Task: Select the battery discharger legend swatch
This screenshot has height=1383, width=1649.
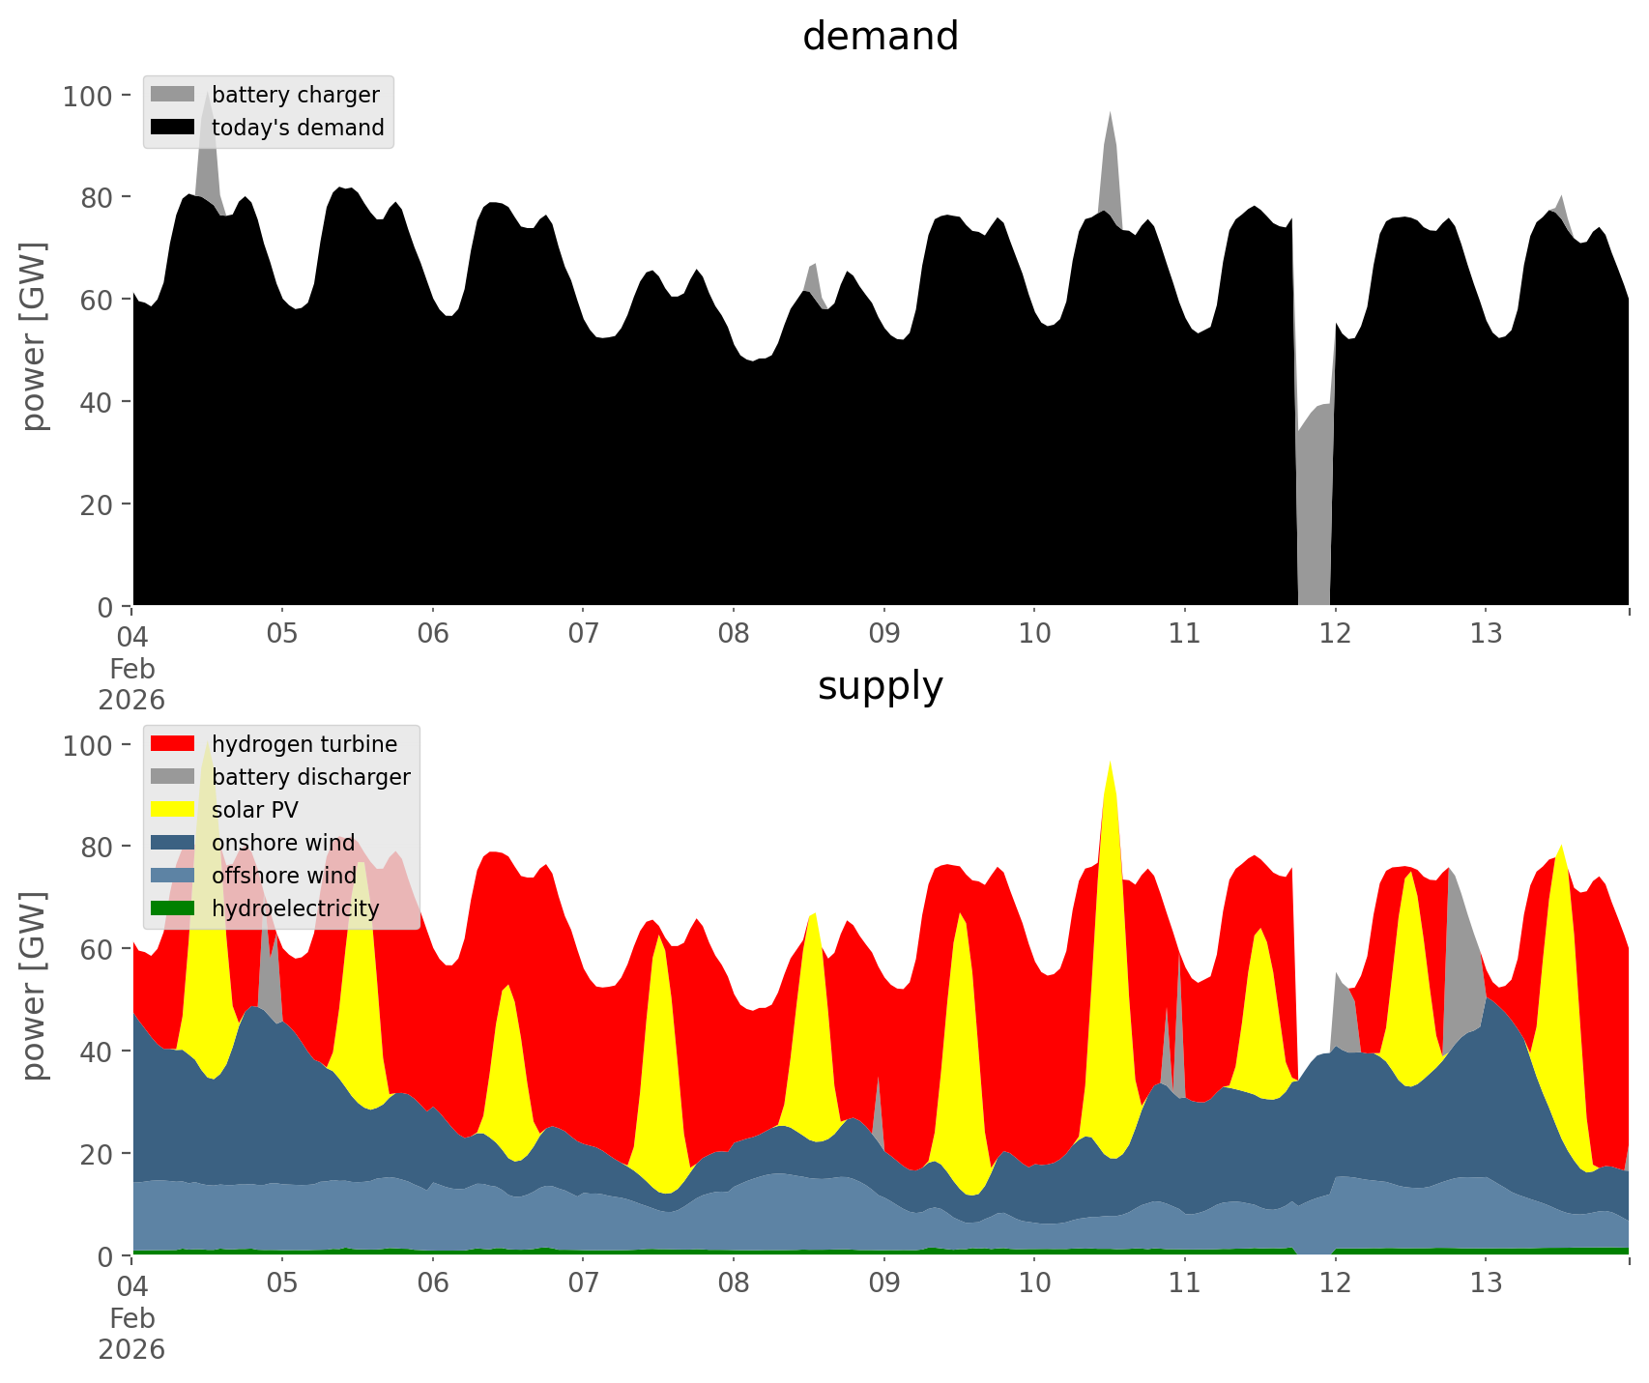Action: [173, 776]
